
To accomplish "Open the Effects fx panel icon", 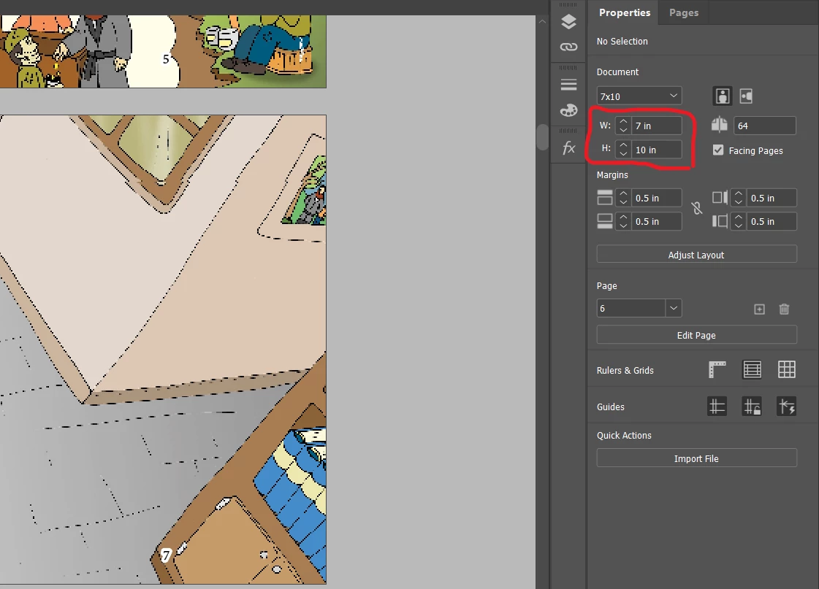I will coord(568,148).
